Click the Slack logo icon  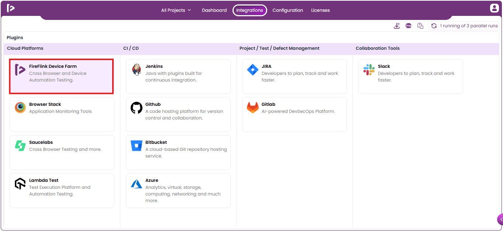point(369,70)
